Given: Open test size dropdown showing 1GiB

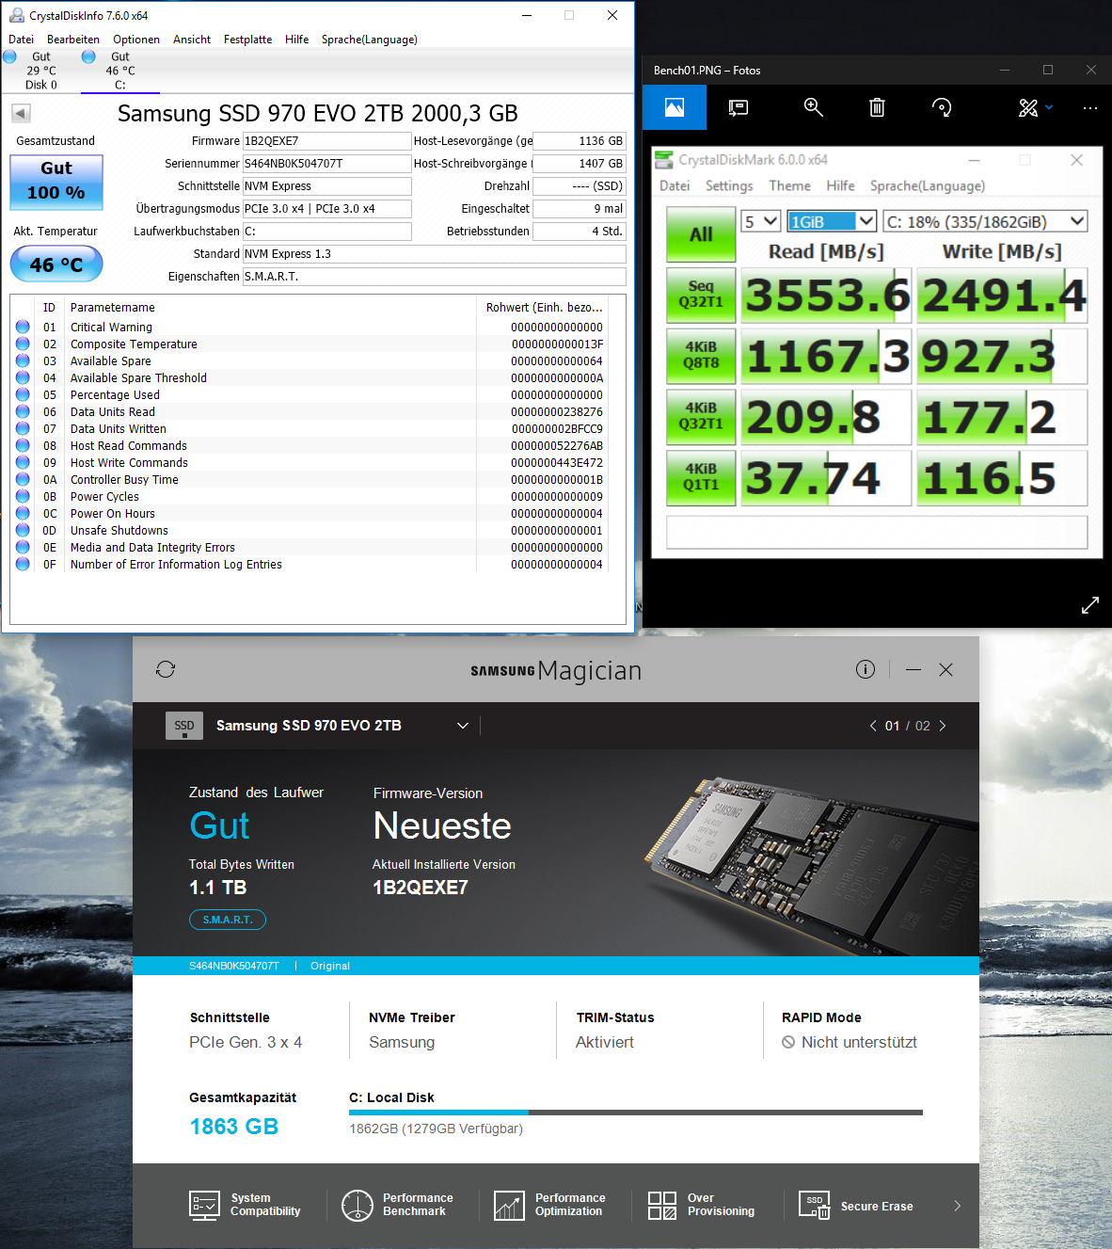Looking at the screenshot, I should pos(832,221).
